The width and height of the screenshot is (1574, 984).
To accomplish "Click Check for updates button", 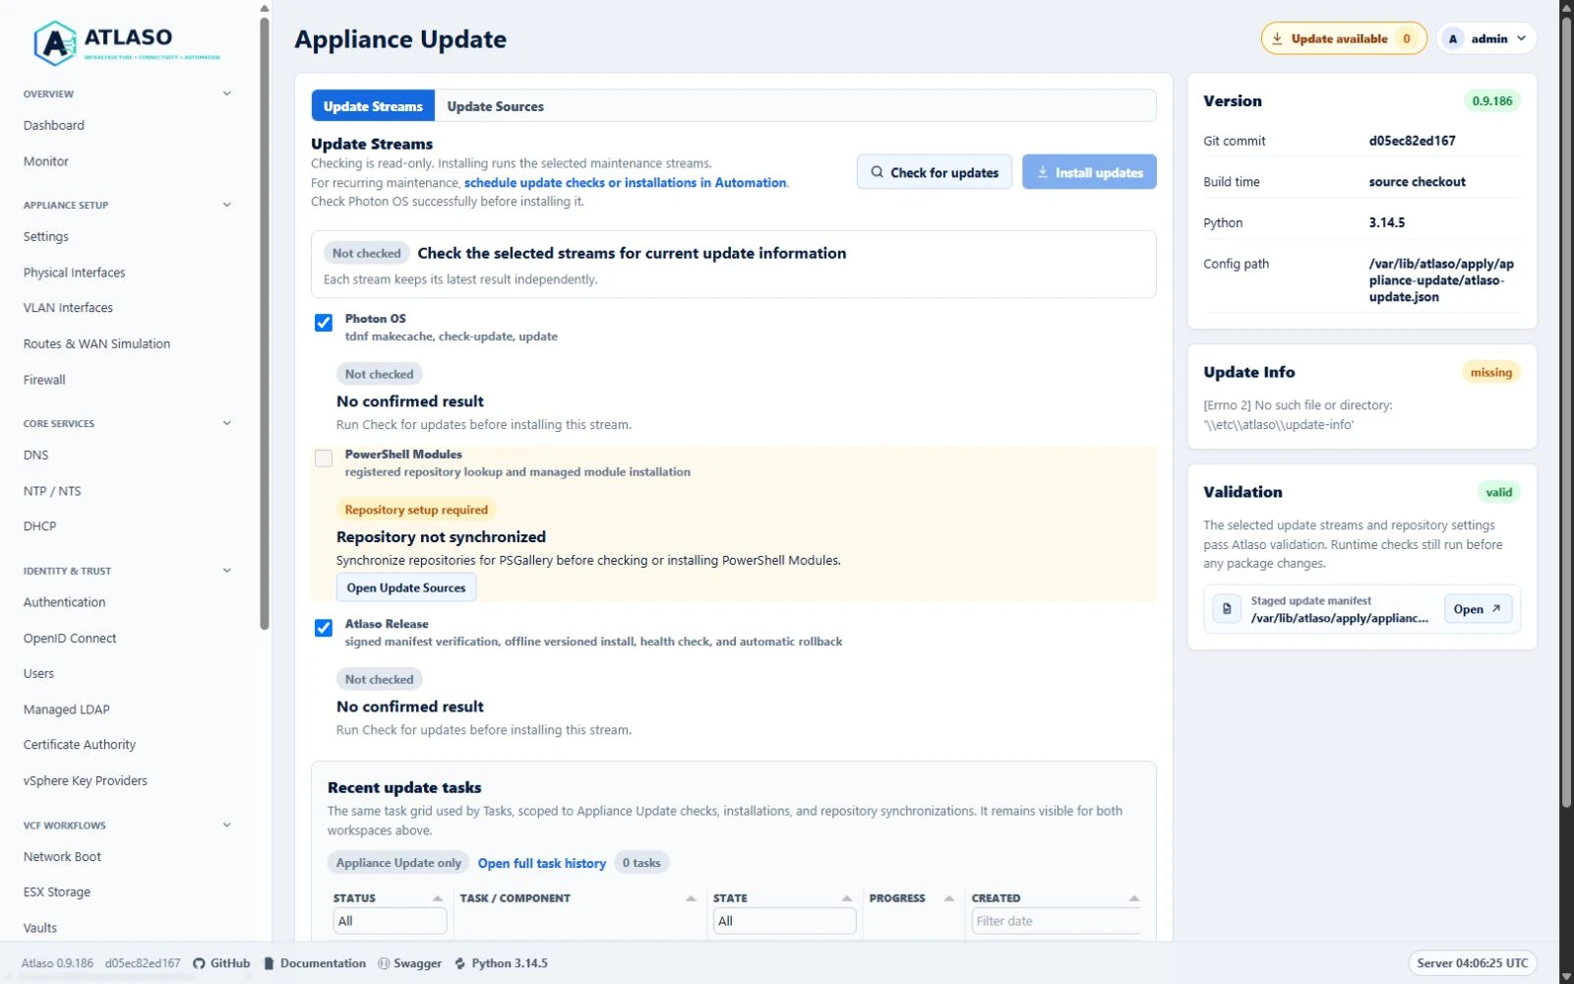I will [x=935, y=172].
